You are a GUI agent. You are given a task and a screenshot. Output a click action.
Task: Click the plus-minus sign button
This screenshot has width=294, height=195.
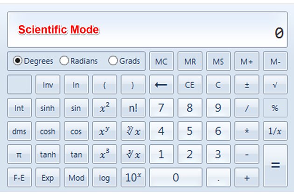pos(247,85)
